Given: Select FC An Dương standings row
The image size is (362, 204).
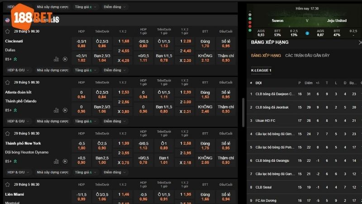Looking at the screenshot, I should tap(304, 200).
